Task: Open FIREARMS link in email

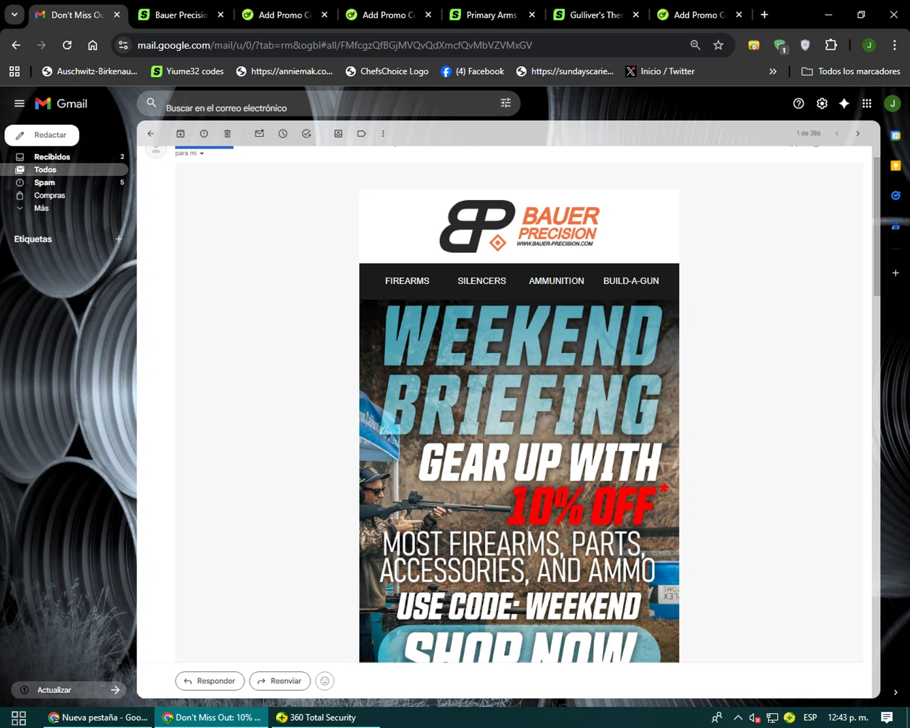Action: [407, 281]
